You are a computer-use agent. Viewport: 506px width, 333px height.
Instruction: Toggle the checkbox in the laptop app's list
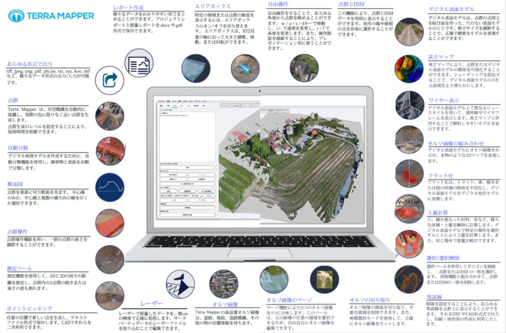point(161,113)
